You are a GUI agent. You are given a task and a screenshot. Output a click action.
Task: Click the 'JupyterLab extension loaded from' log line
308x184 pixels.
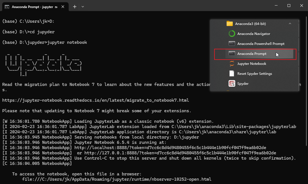point(149,127)
